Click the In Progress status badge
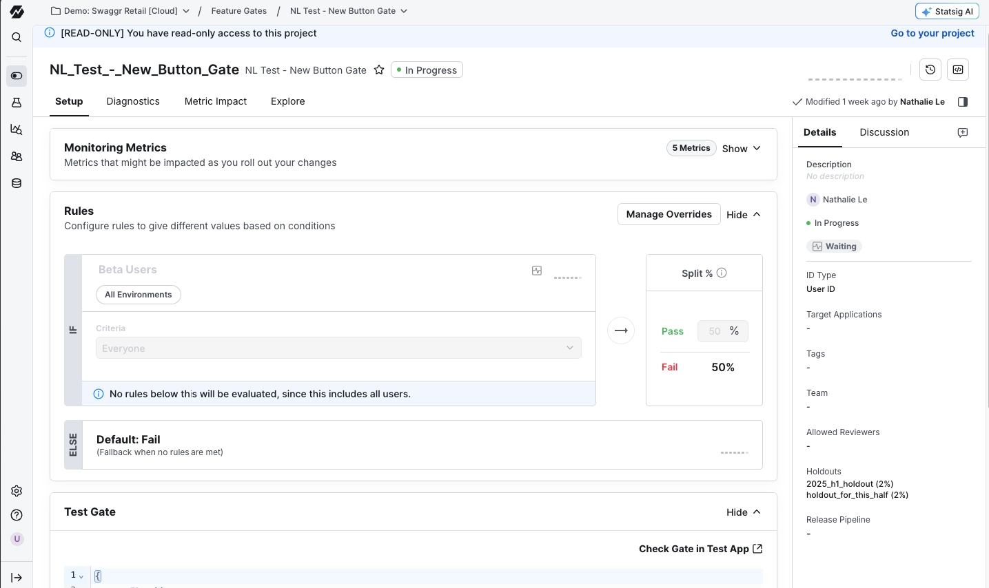This screenshot has height=588, width=989. coord(427,70)
